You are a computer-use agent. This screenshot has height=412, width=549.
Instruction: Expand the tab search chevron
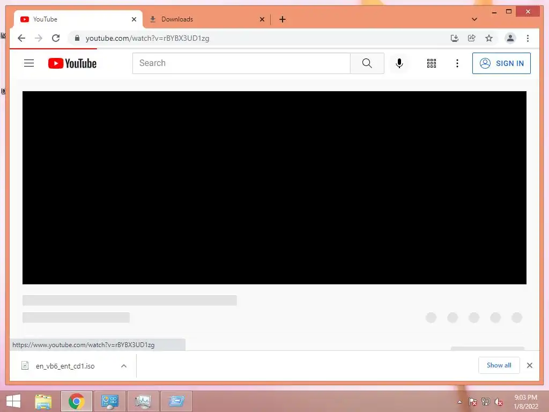coord(474,19)
